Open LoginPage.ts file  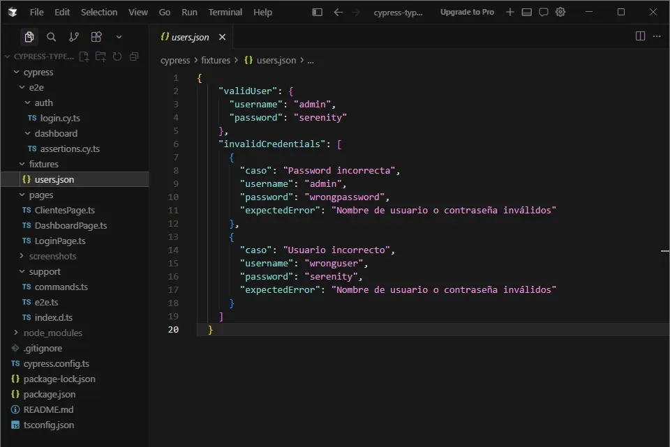[60, 241]
